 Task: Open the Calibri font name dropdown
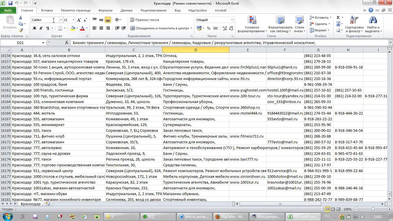point(61,20)
